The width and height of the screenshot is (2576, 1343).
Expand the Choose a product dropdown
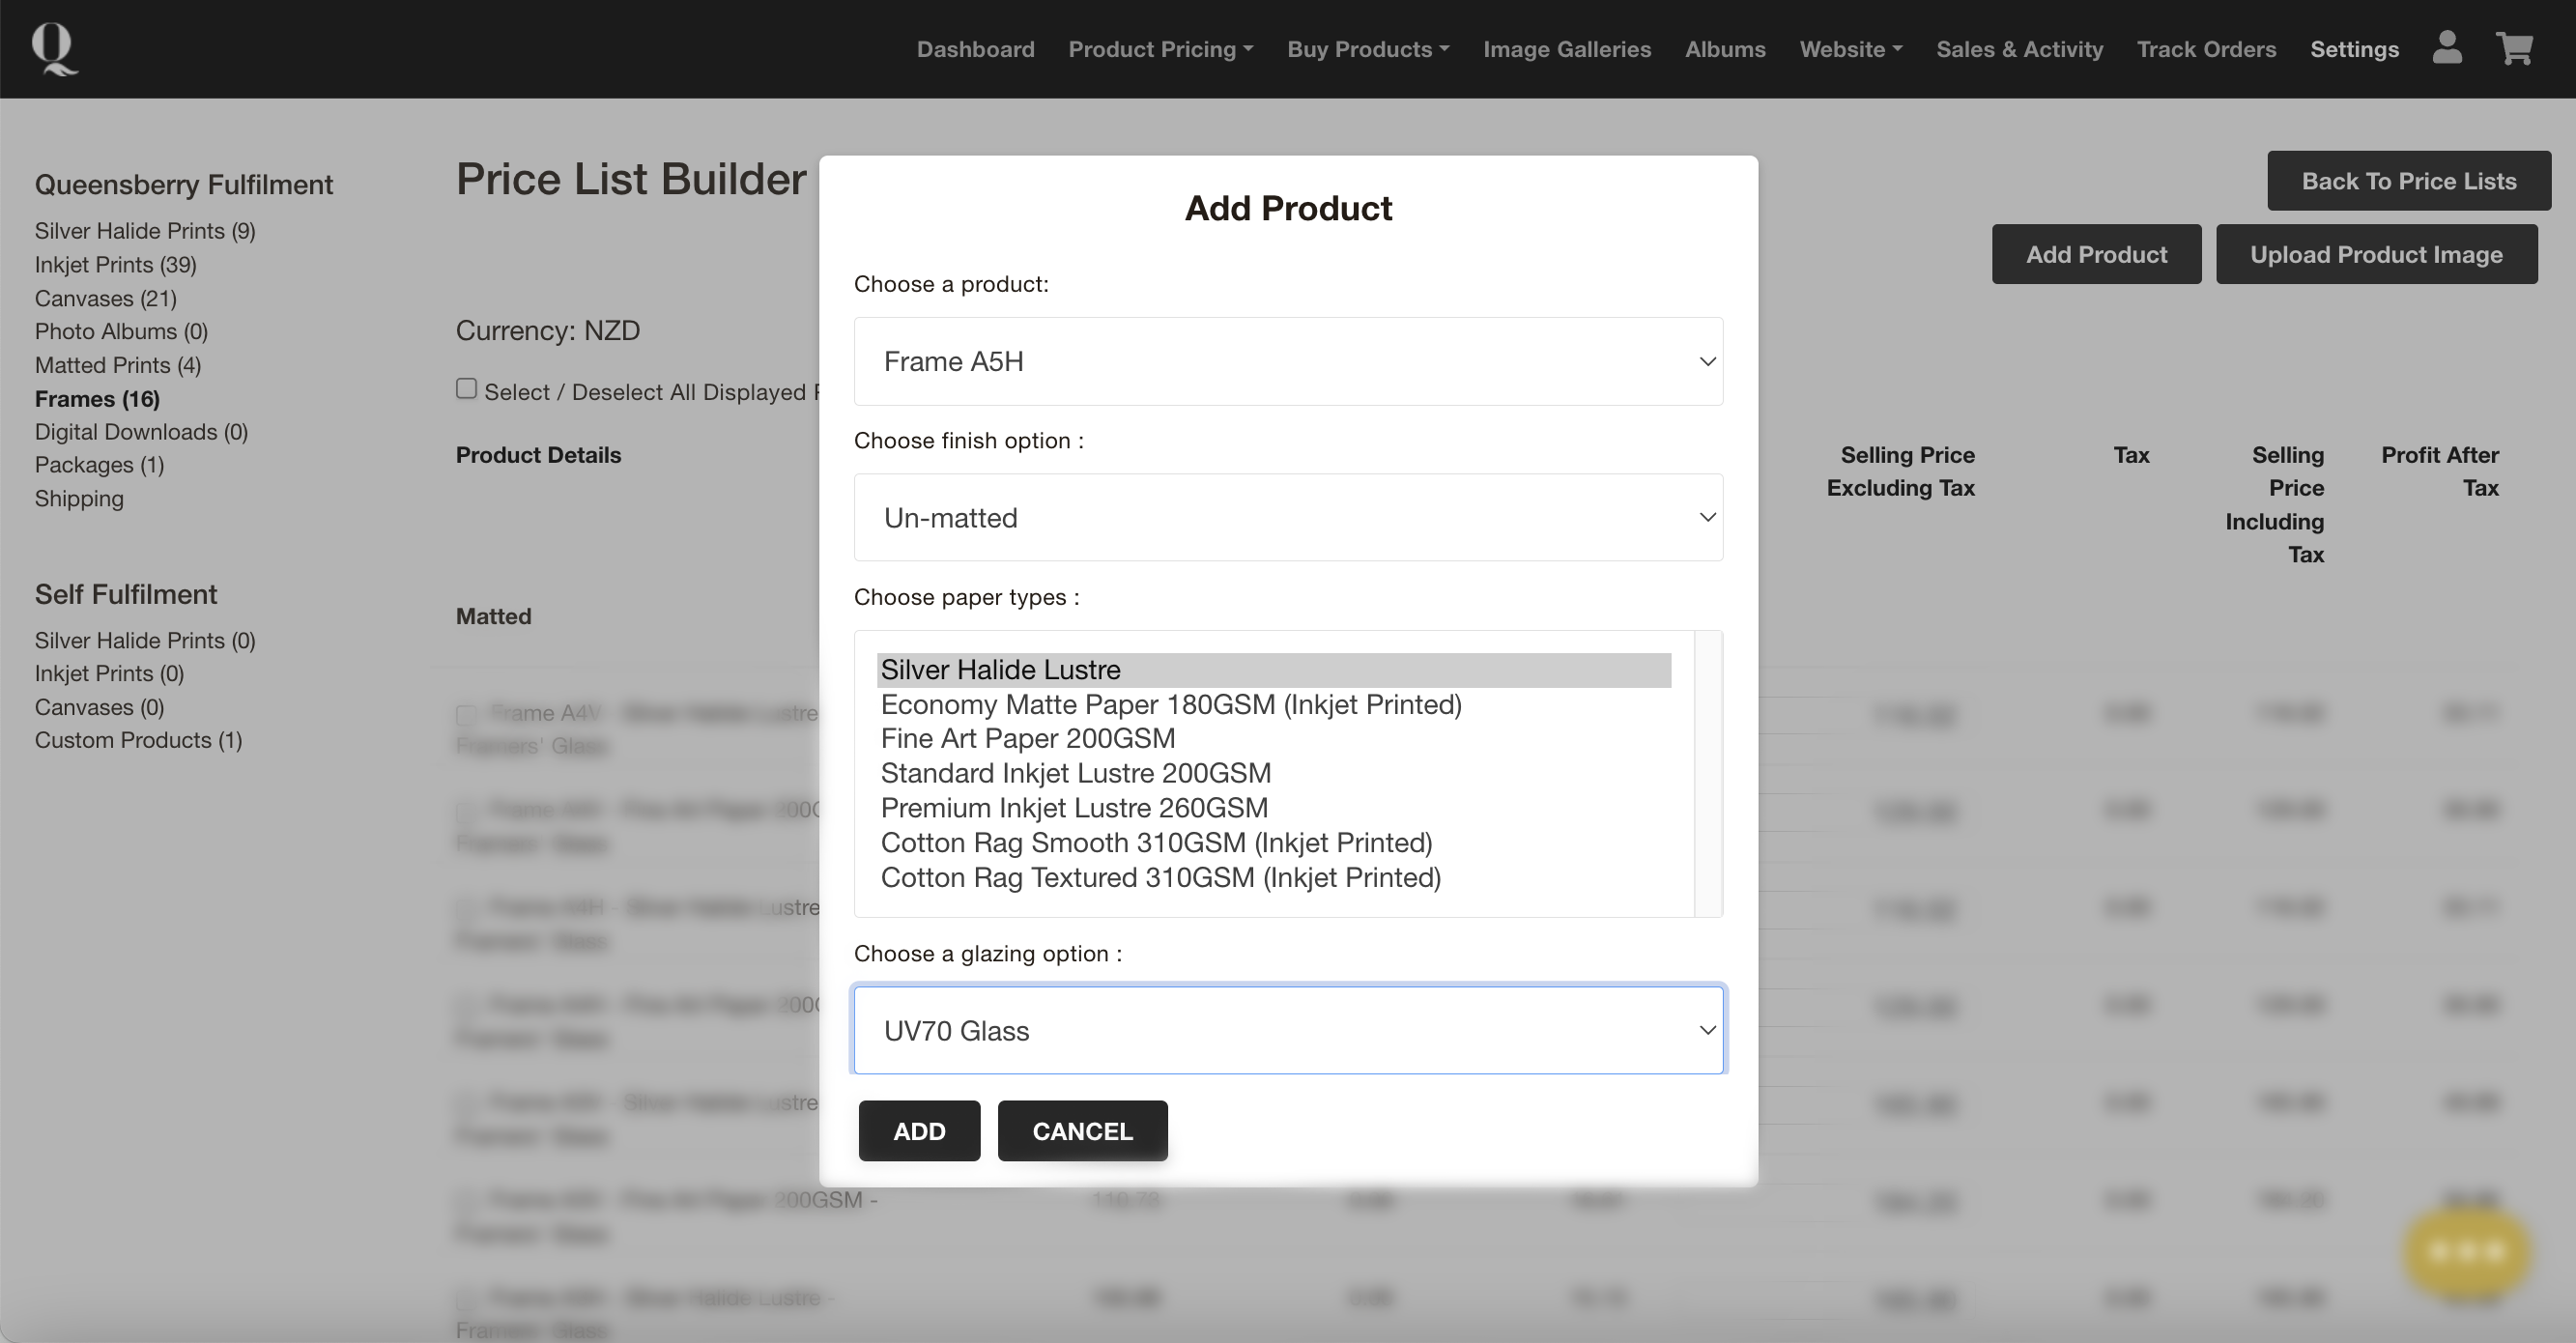pyautogui.click(x=1288, y=361)
